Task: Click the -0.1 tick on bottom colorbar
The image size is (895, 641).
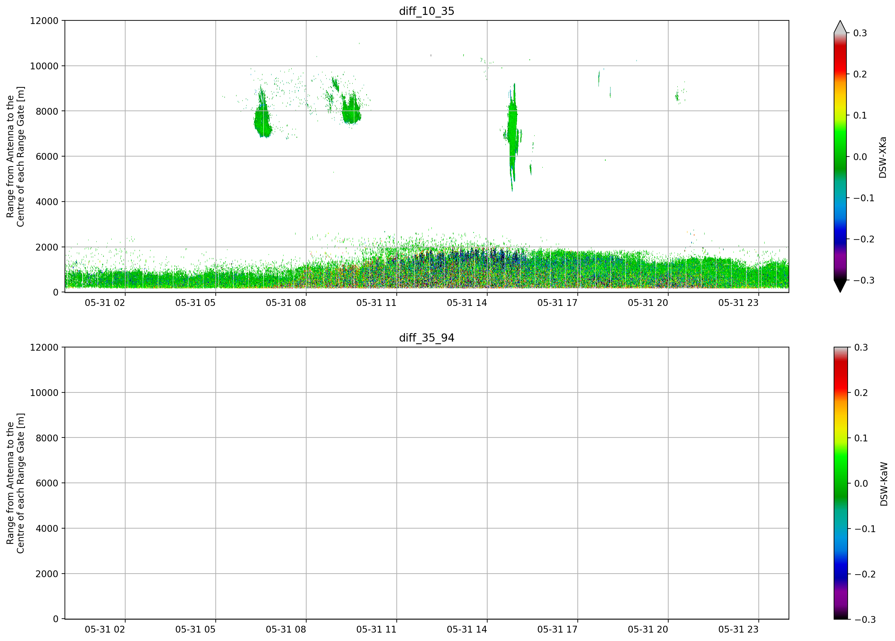Action: 865,529
